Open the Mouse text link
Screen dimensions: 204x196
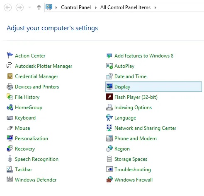click(x=22, y=128)
